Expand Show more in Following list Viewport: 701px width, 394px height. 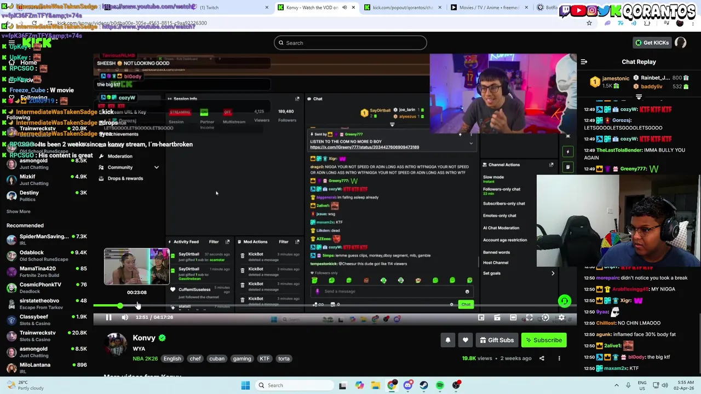point(19,211)
